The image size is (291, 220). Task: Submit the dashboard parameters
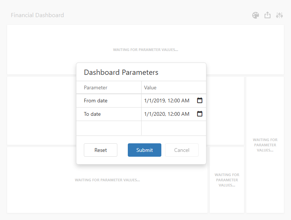tap(145, 150)
